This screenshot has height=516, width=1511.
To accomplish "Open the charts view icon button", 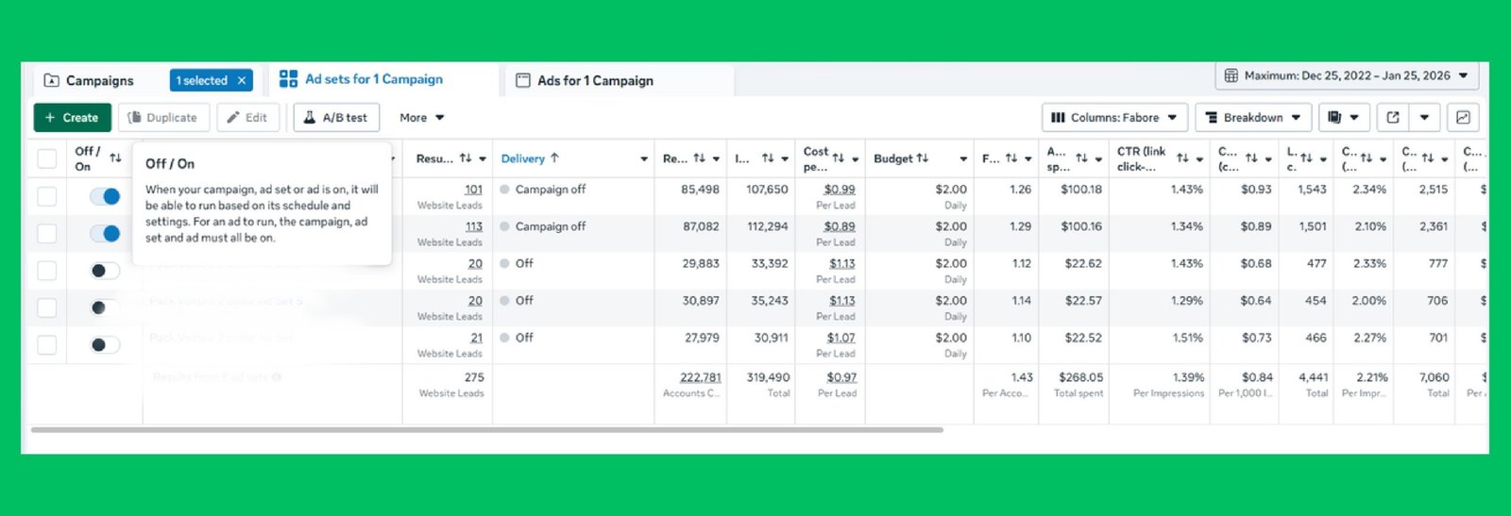I will 1462,118.
